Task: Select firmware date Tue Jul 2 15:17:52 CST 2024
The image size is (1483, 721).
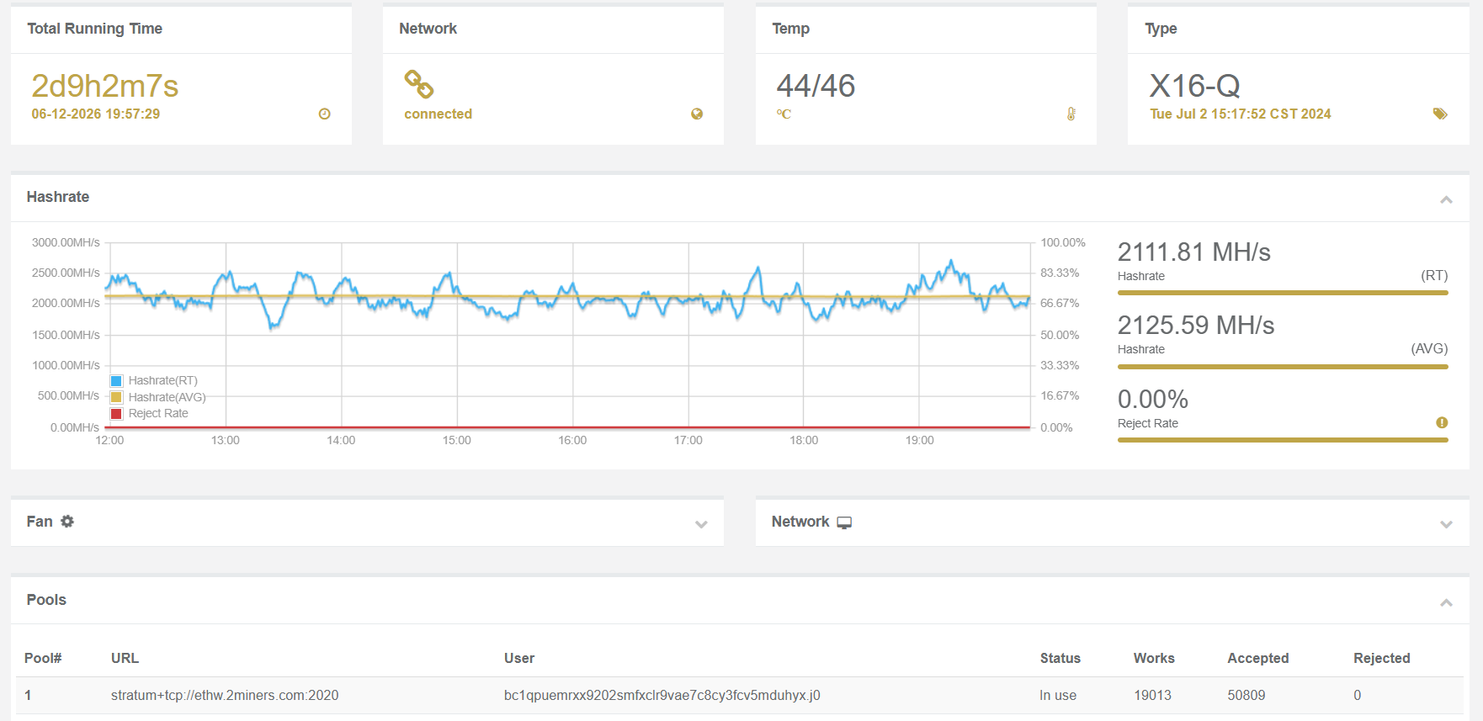Action: pyautogui.click(x=1241, y=114)
